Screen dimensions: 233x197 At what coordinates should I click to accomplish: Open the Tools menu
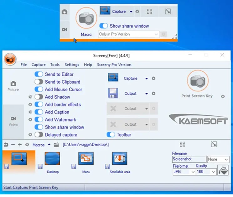55,65
